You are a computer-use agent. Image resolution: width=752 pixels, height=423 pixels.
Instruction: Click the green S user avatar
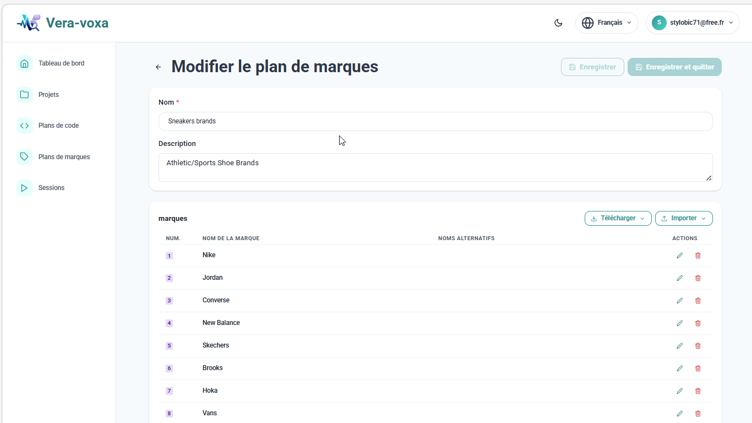click(659, 23)
